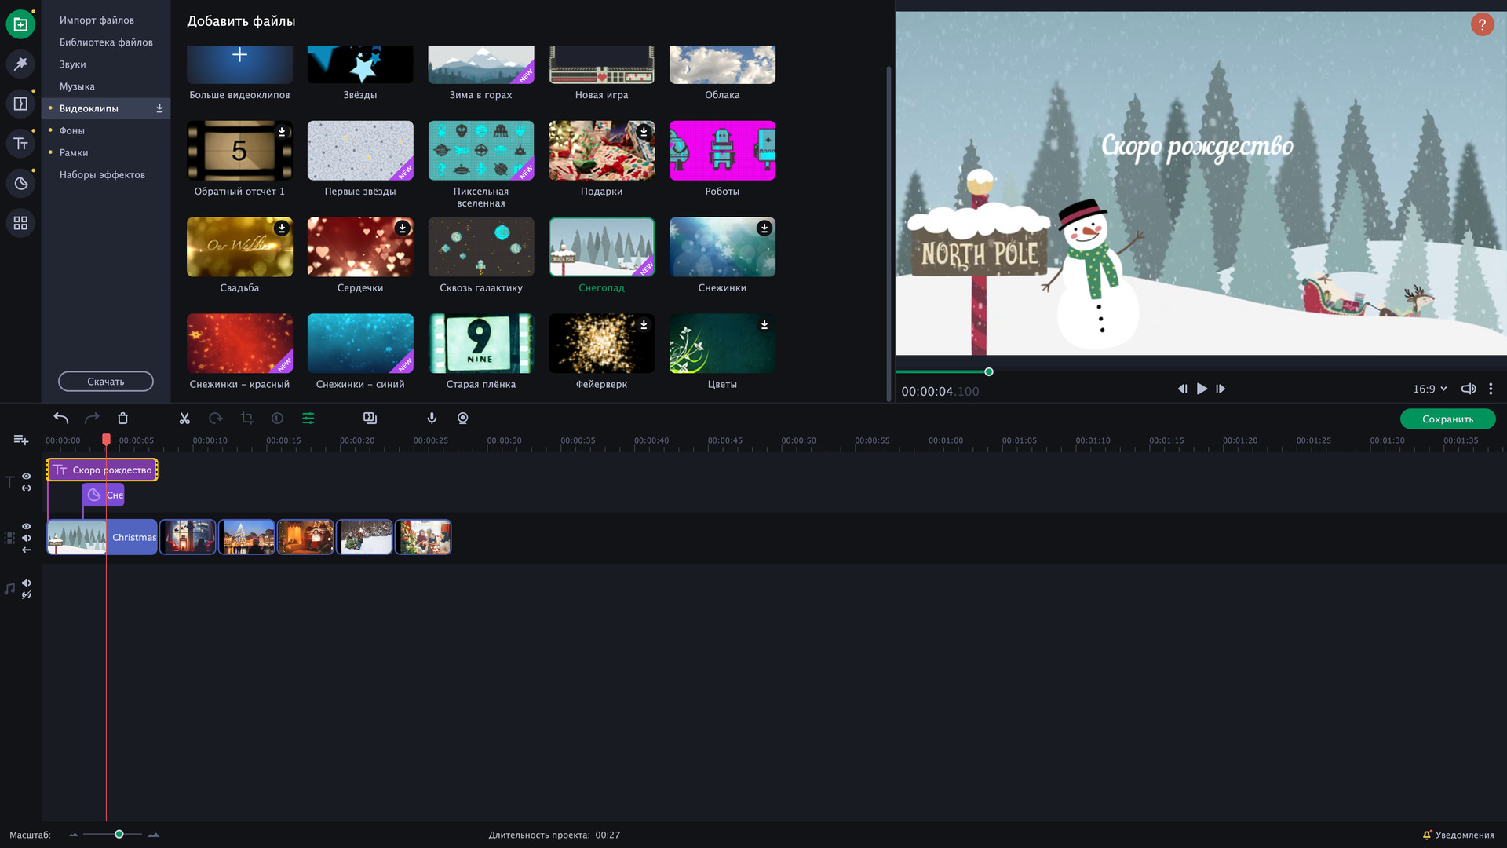Open clip properties via the green sliders icon
The height and width of the screenshot is (848, 1507).
pyautogui.click(x=308, y=419)
